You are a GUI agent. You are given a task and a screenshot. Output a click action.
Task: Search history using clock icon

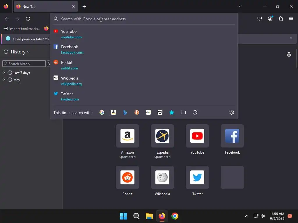click(x=195, y=112)
